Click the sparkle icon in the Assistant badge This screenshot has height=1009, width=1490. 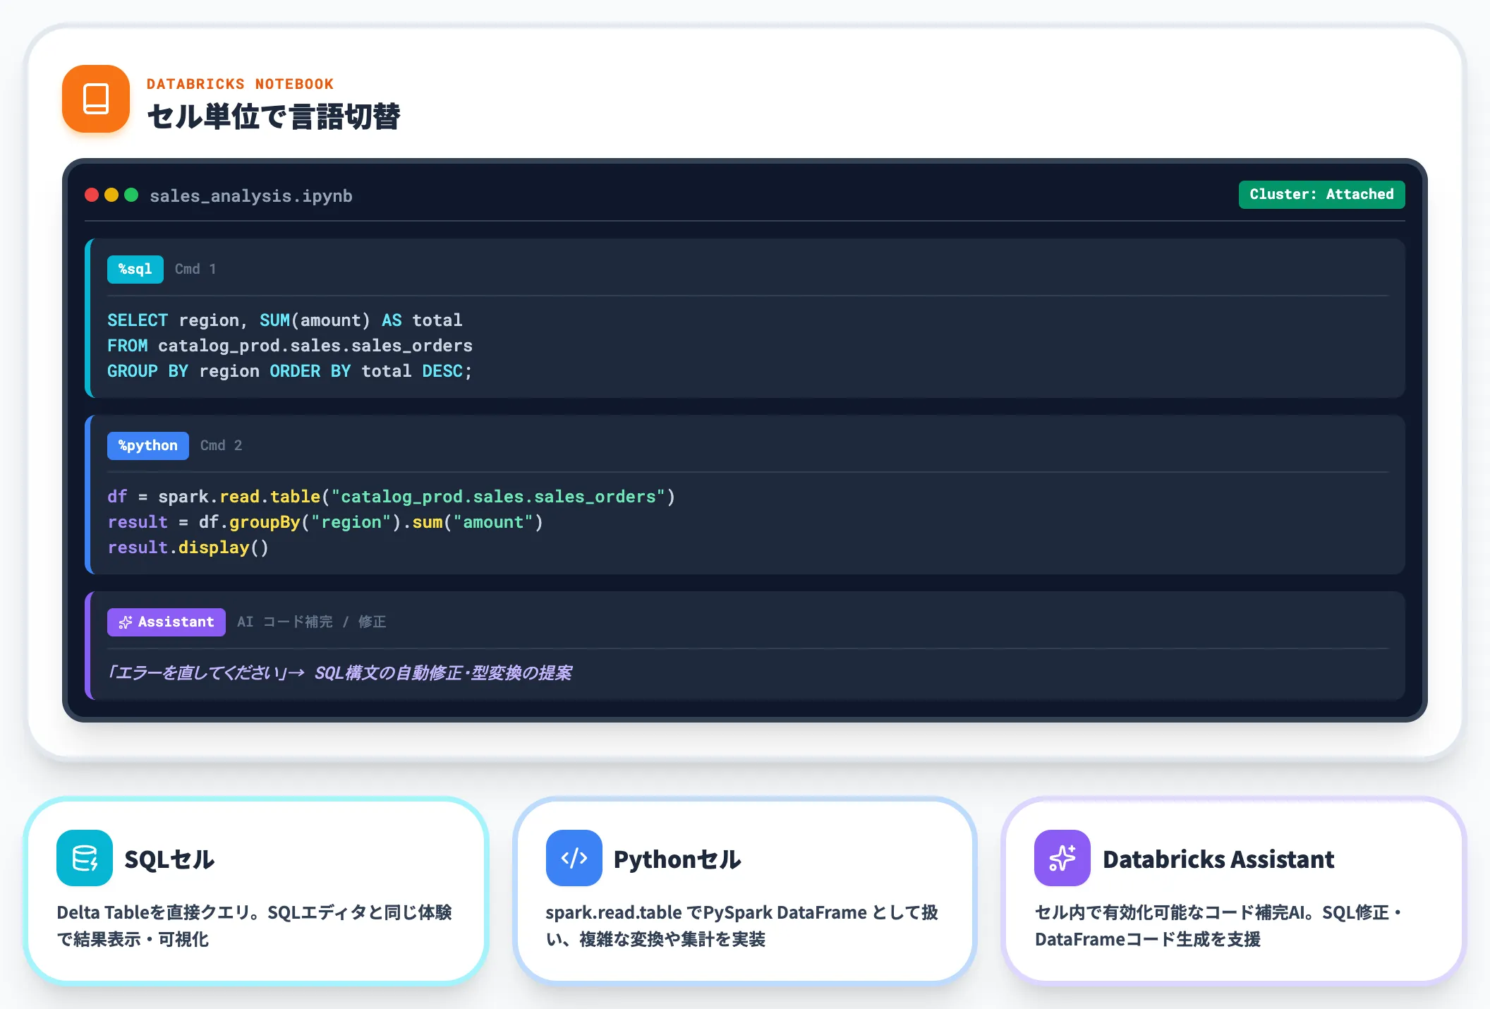126,622
